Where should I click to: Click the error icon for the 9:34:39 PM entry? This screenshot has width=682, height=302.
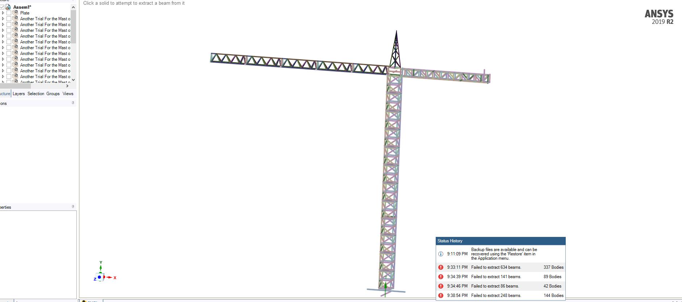pyautogui.click(x=441, y=277)
